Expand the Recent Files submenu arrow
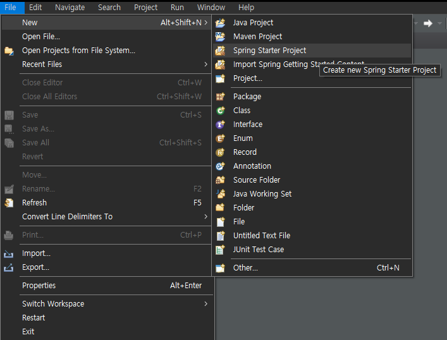The height and width of the screenshot is (340, 447). point(206,64)
